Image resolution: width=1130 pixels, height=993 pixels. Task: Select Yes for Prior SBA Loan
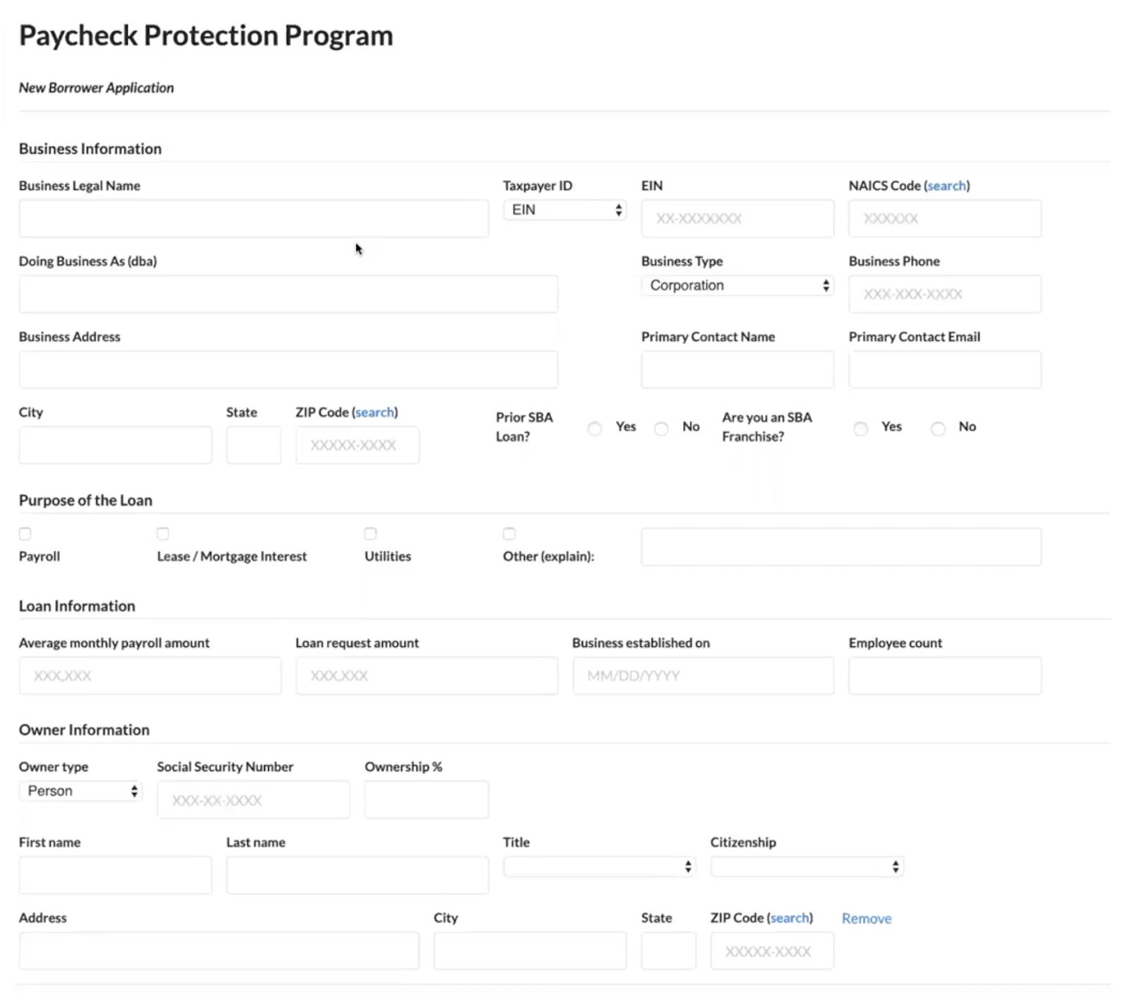tap(595, 429)
